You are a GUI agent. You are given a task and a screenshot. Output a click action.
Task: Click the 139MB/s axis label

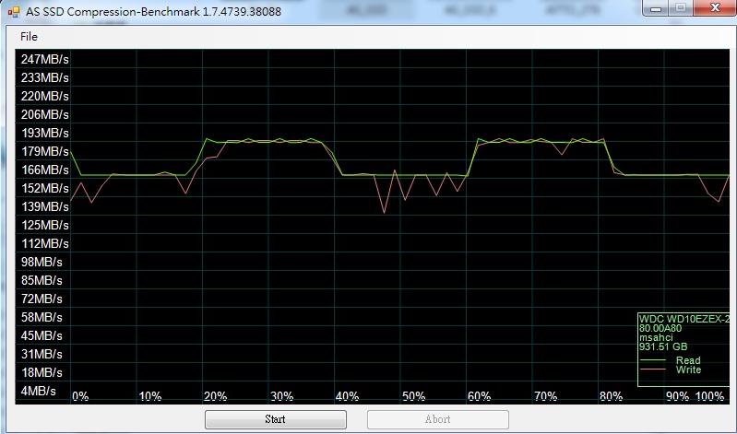[44, 206]
